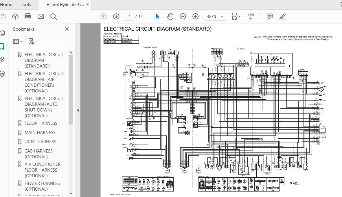This screenshot has width=342, height=197.
Task: Select the Hand pan tool
Action: point(170,16)
